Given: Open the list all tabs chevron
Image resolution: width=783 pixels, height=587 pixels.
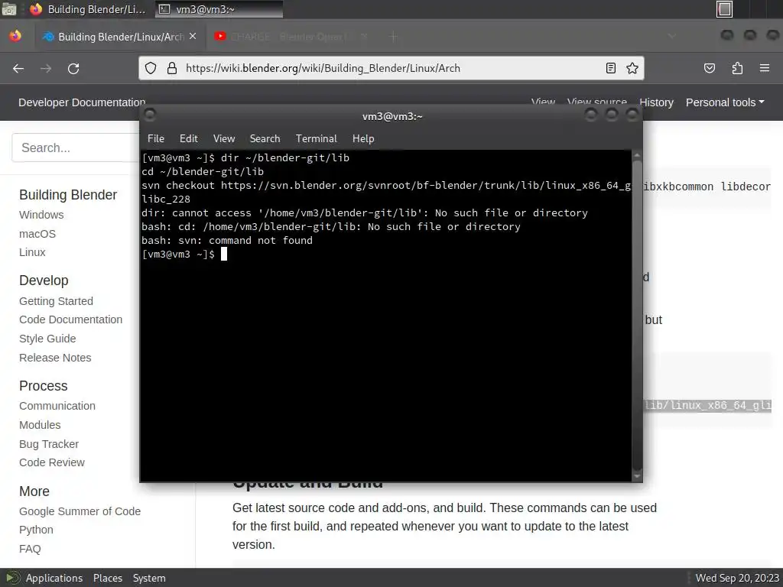Looking at the screenshot, I should click(x=671, y=37).
